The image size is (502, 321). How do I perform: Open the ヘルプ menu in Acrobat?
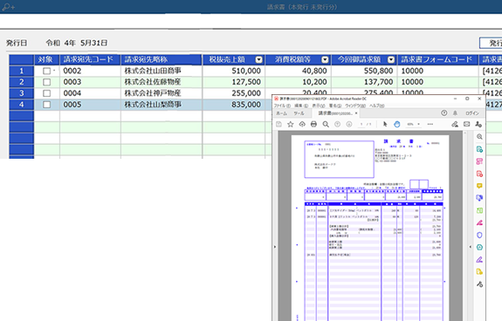(377, 106)
